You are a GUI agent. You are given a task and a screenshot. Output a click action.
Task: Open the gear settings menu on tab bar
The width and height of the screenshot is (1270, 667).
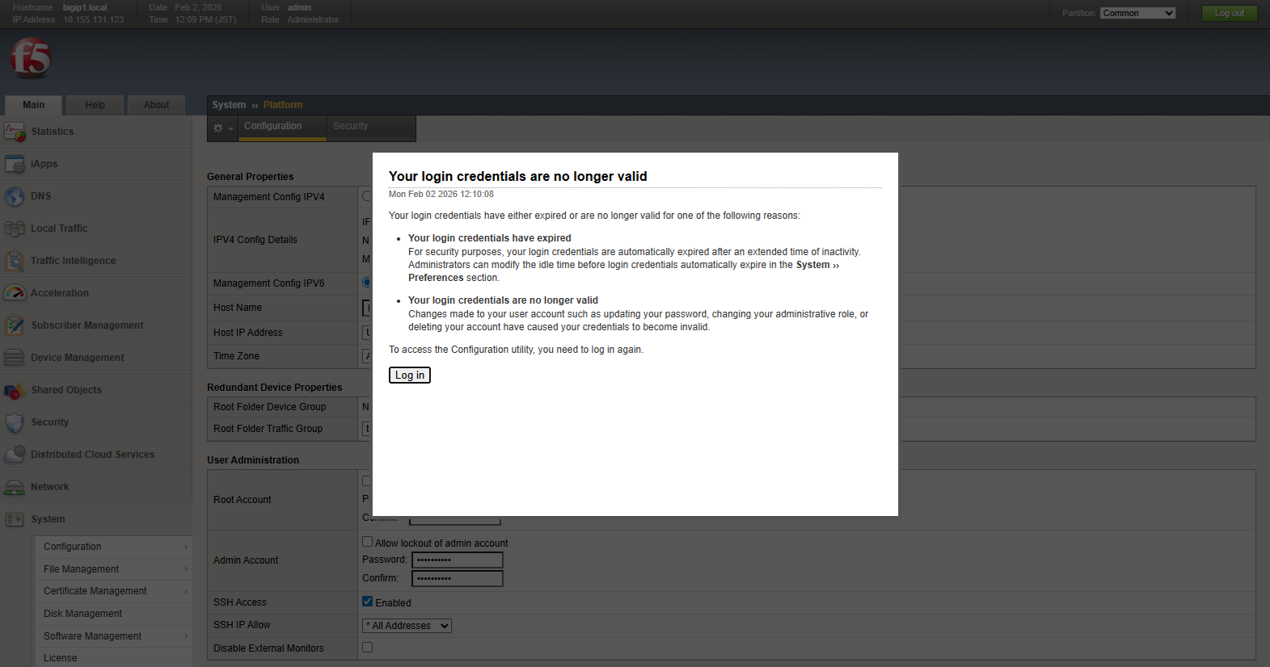pyautogui.click(x=222, y=128)
